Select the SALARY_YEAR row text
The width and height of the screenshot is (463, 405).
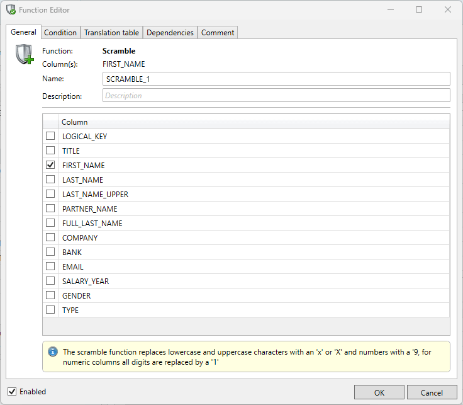click(x=86, y=282)
